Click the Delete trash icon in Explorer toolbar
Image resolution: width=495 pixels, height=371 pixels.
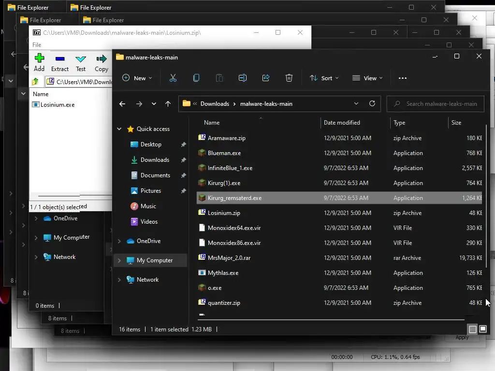coord(289,78)
